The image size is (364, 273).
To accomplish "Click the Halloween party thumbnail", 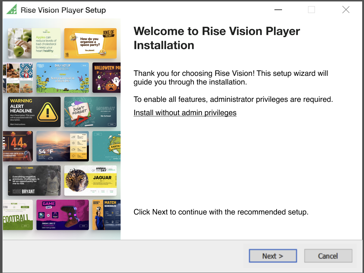I will [106, 78].
